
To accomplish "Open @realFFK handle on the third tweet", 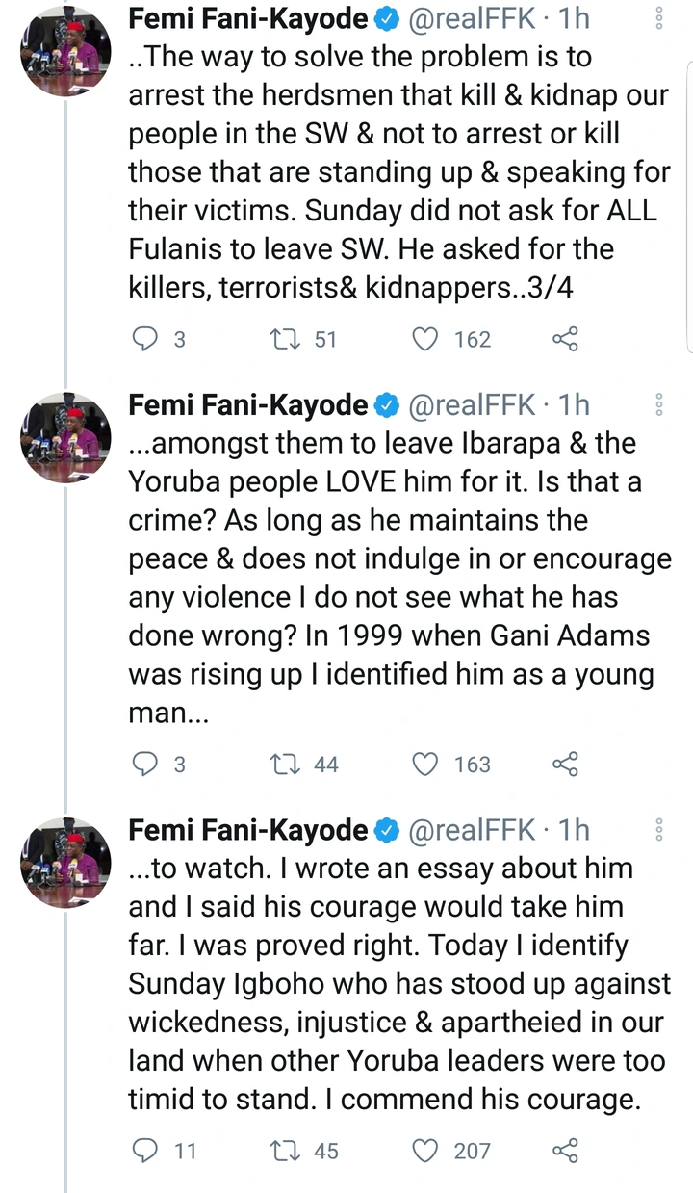I will pyautogui.click(x=473, y=830).
